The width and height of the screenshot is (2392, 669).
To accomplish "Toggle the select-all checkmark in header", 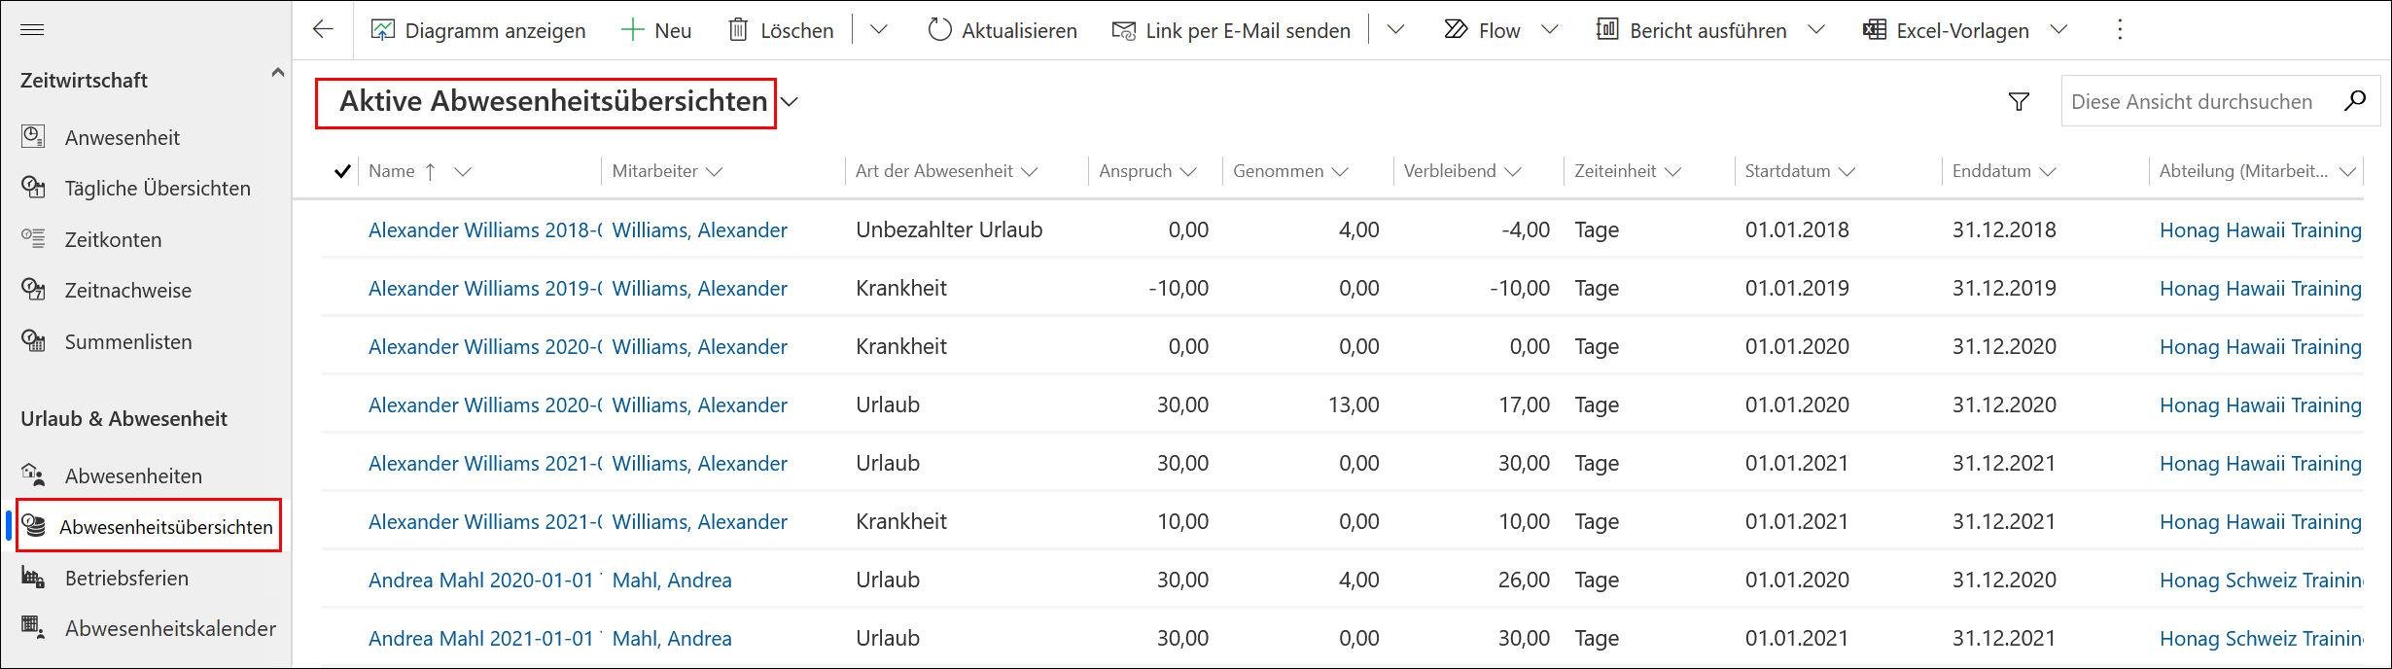I will 342,171.
